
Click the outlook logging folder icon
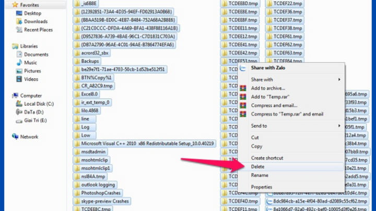pos(77,185)
